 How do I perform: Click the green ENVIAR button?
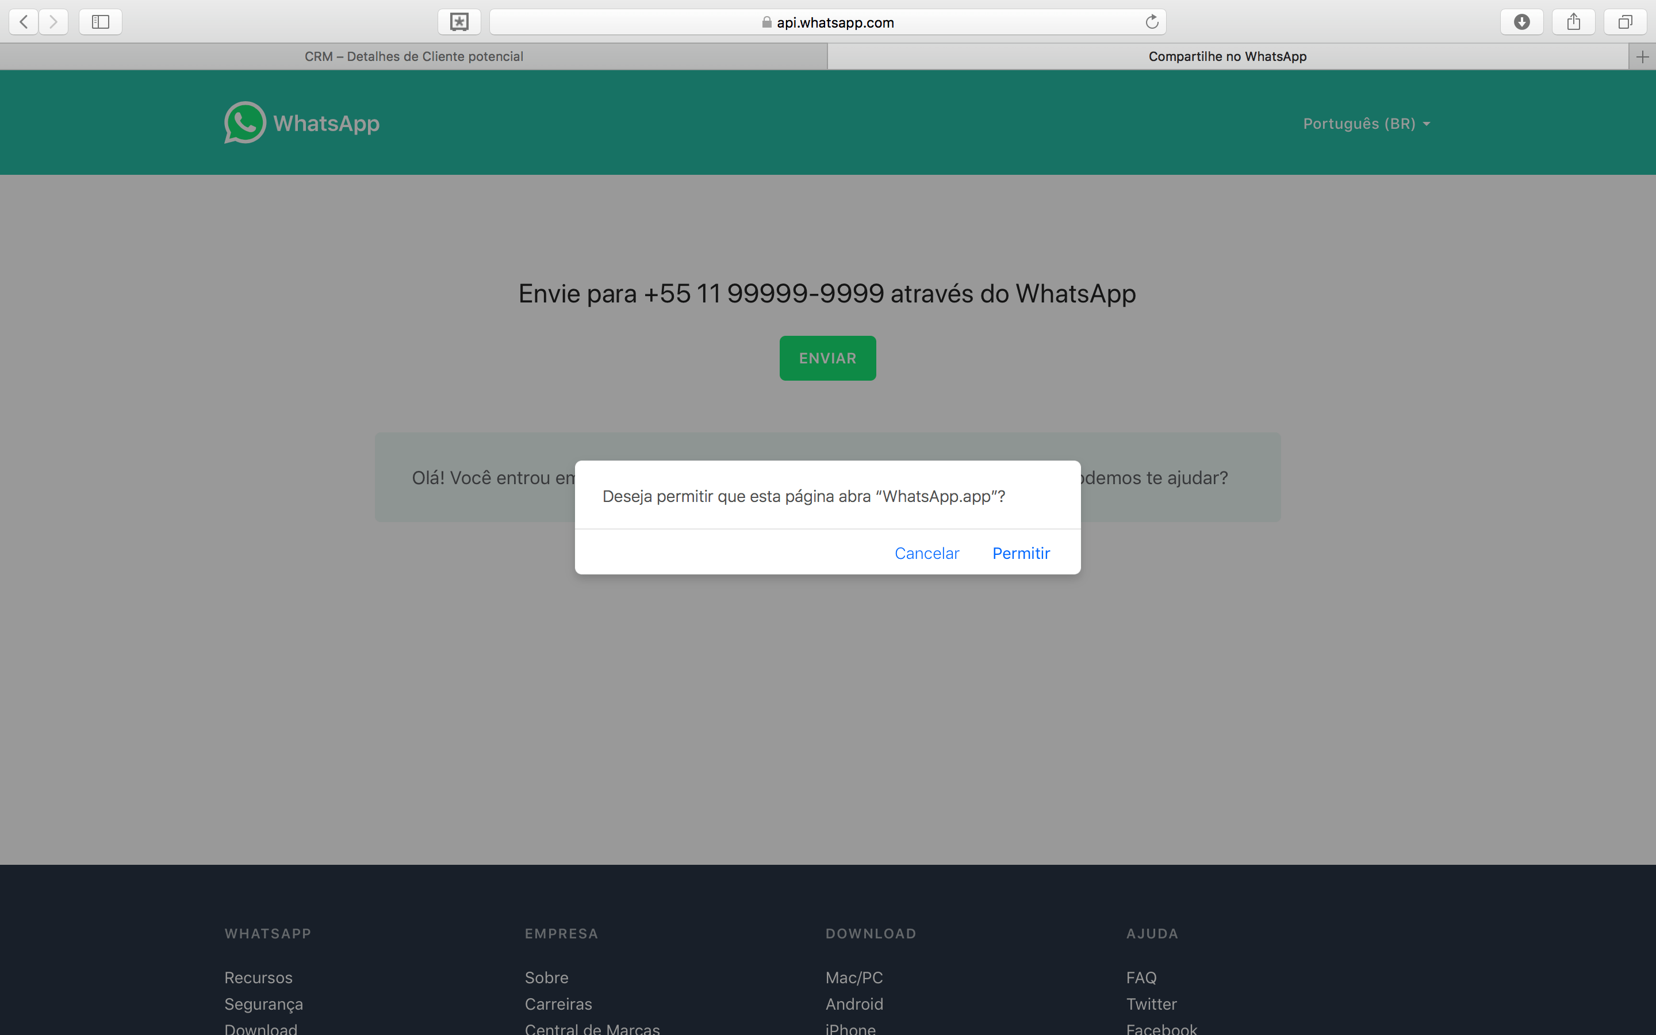827,358
